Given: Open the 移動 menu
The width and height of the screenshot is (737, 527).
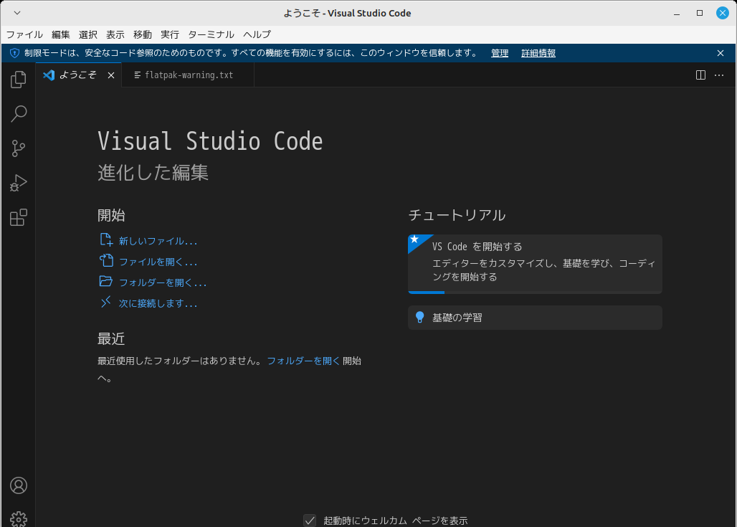Looking at the screenshot, I should [x=143, y=34].
